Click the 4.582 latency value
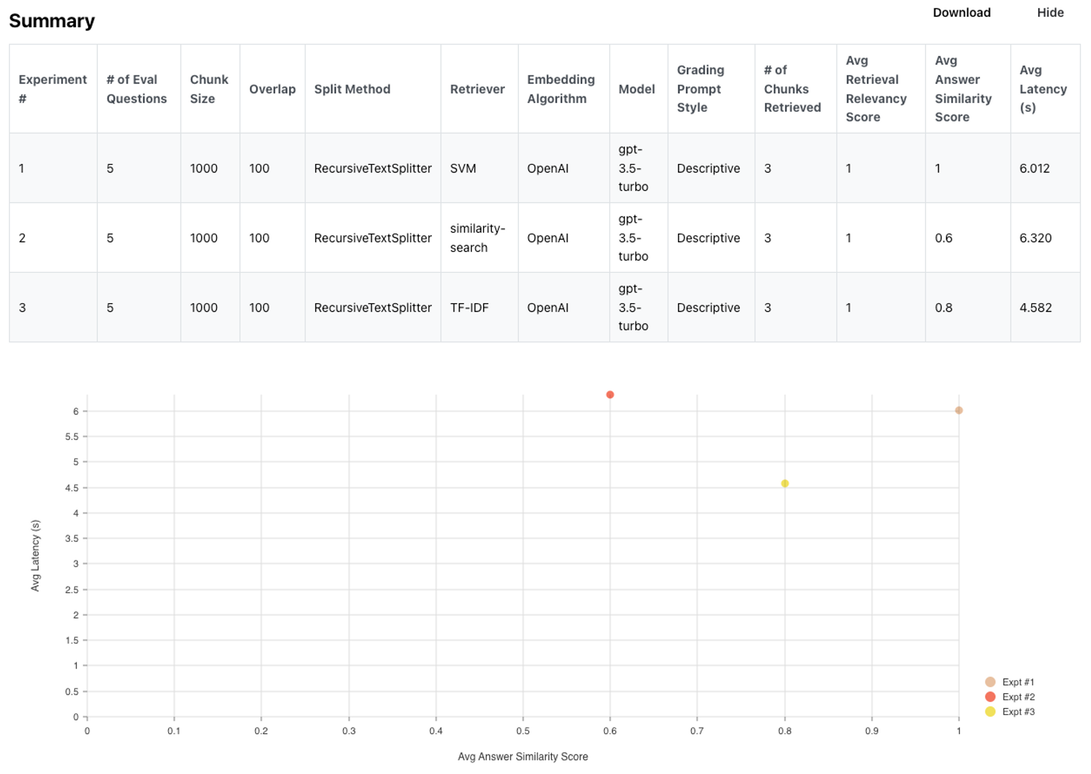 click(1035, 308)
